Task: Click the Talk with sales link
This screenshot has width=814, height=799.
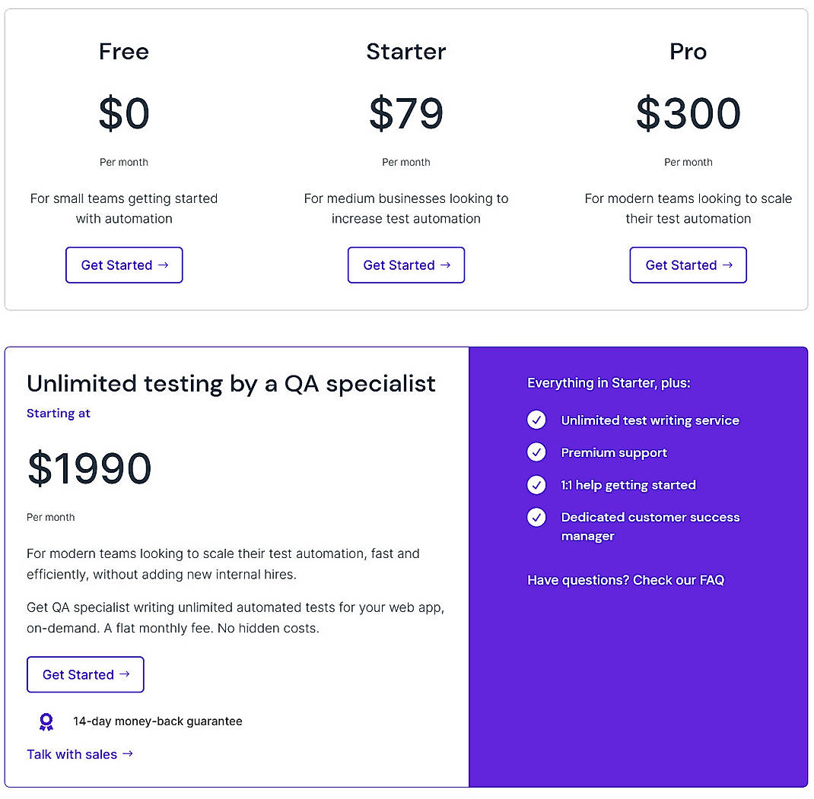Action: [x=72, y=754]
